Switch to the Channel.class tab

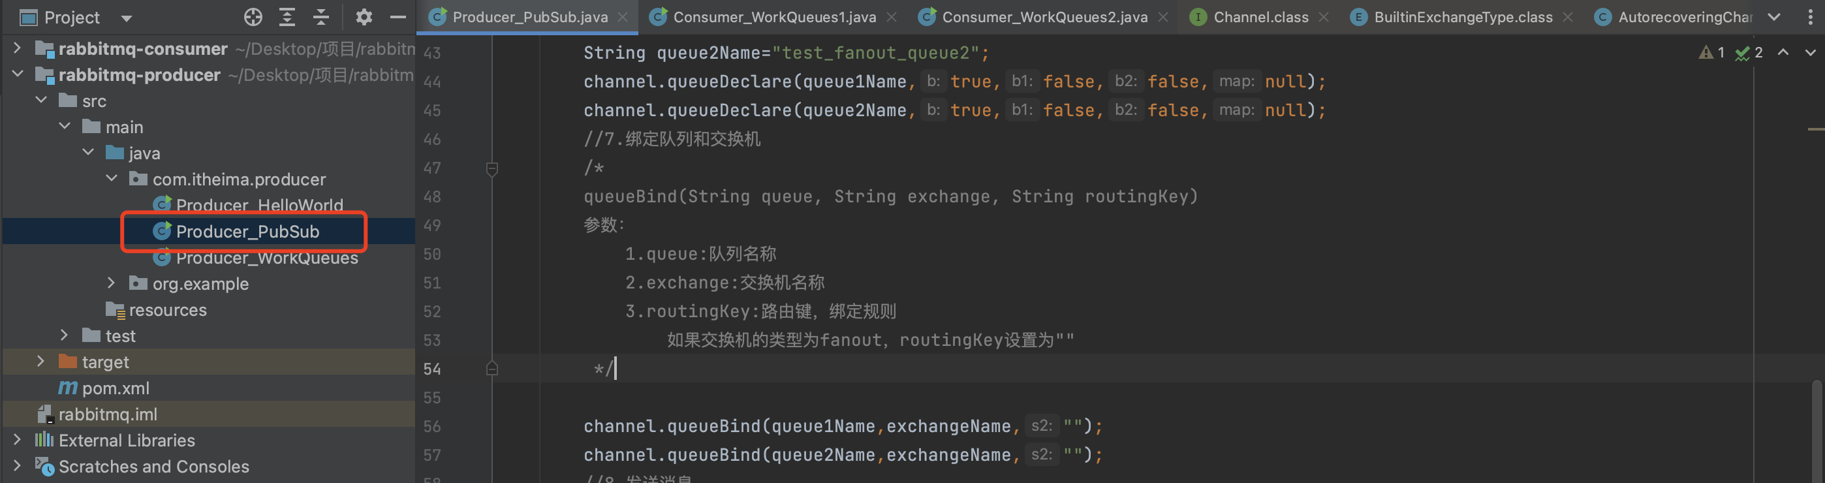[1260, 17]
